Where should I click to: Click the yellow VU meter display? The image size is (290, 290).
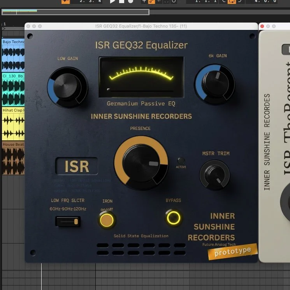tap(141, 77)
